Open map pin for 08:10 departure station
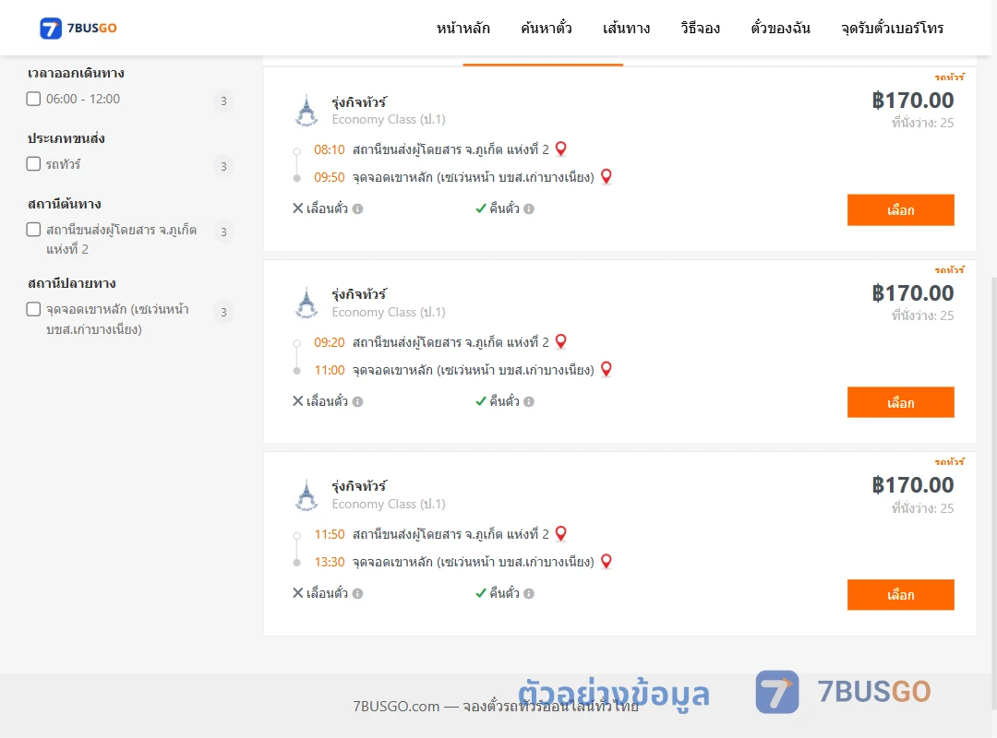This screenshot has height=738, width=997. click(561, 149)
